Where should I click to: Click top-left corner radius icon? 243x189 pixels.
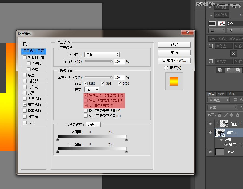point(211,46)
